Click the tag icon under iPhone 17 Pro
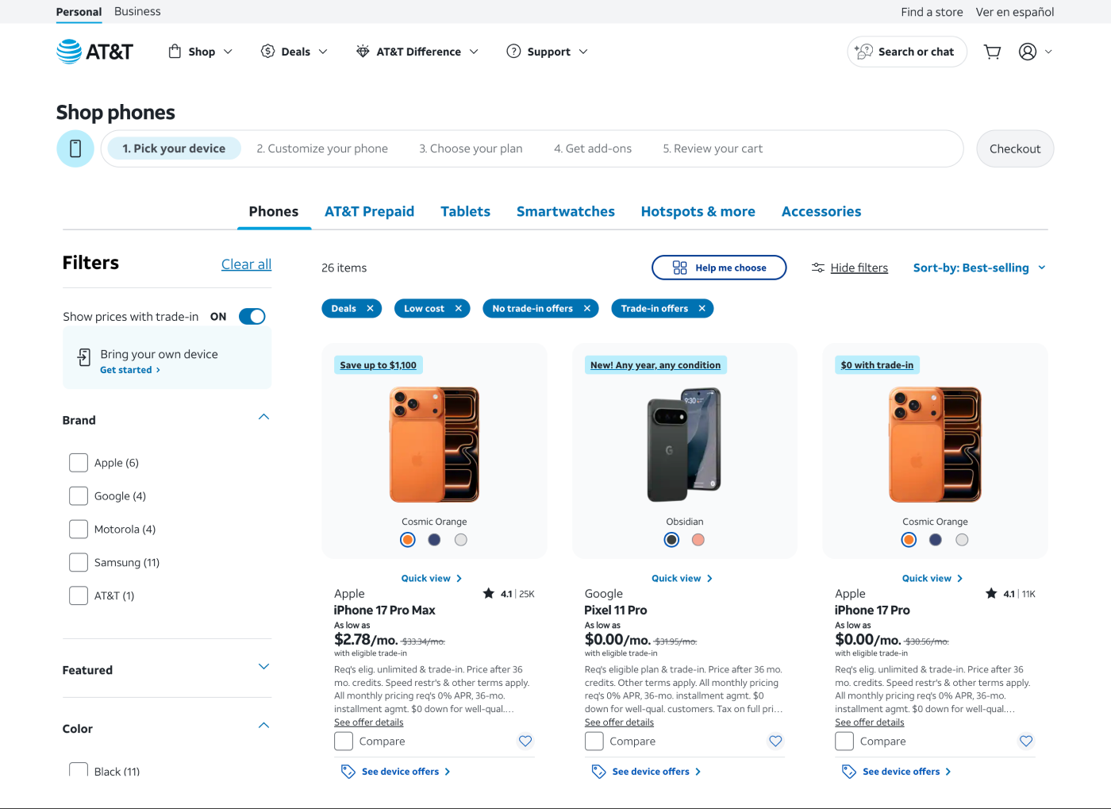The image size is (1111, 809). tap(848, 772)
